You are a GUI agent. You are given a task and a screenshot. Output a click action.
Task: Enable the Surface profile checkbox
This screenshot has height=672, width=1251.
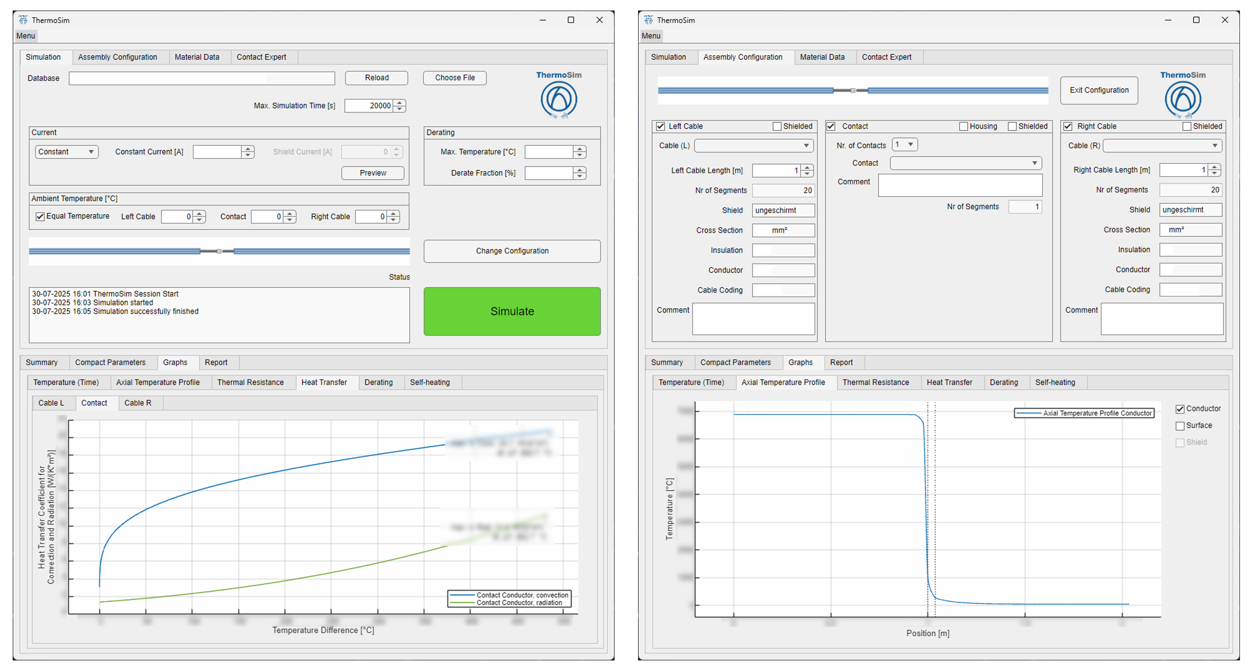1180,426
